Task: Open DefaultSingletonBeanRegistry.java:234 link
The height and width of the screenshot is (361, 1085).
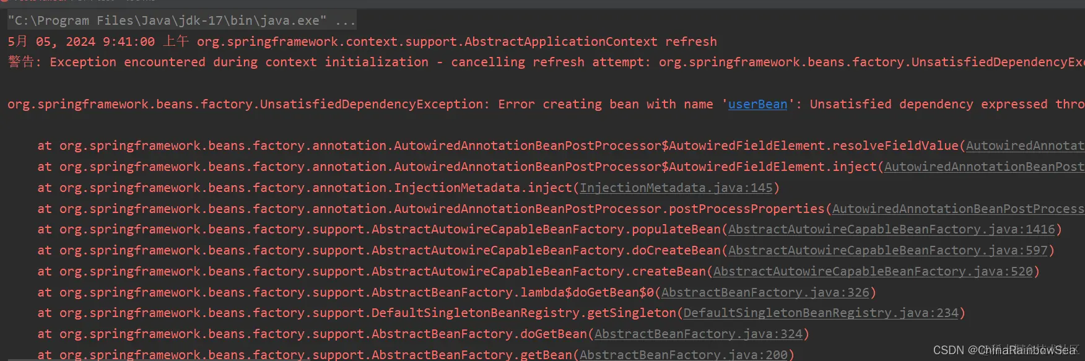Action: (821, 313)
